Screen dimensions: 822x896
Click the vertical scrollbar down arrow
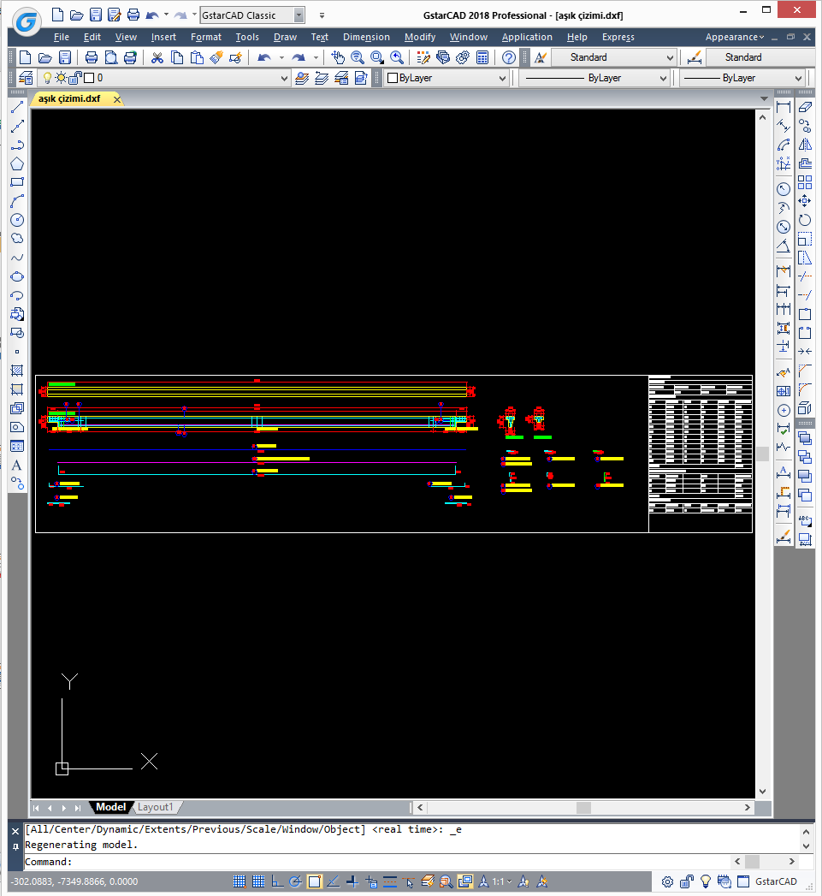(x=763, y=792)
